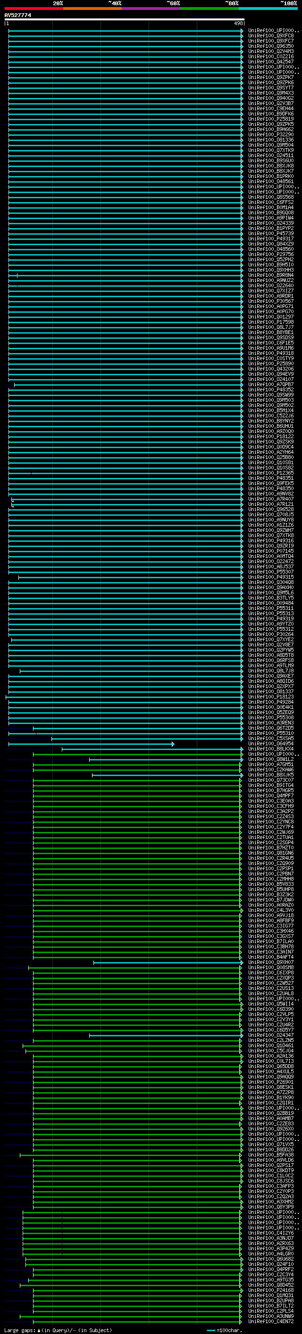Image resolution: width=302 pixels, height=1334 pixels.
Task: Select hit UniRef100_A9VJ18
Action: pyautogui.click(x=271, y=916)
